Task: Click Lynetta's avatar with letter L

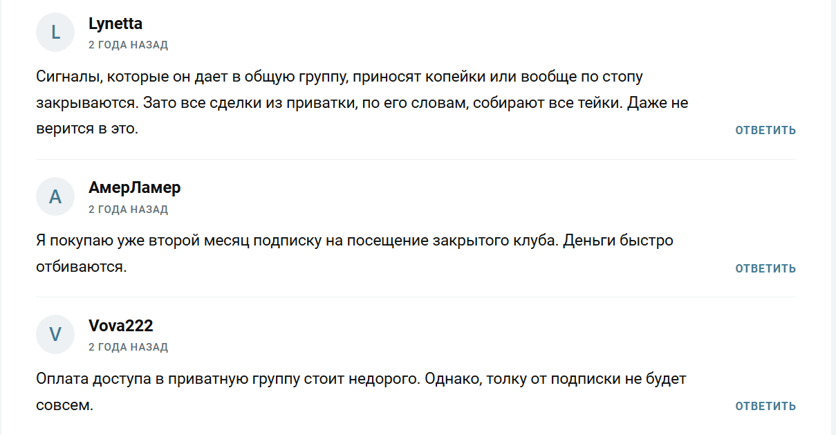Action: pyautogui.click(x=55, y=32)
